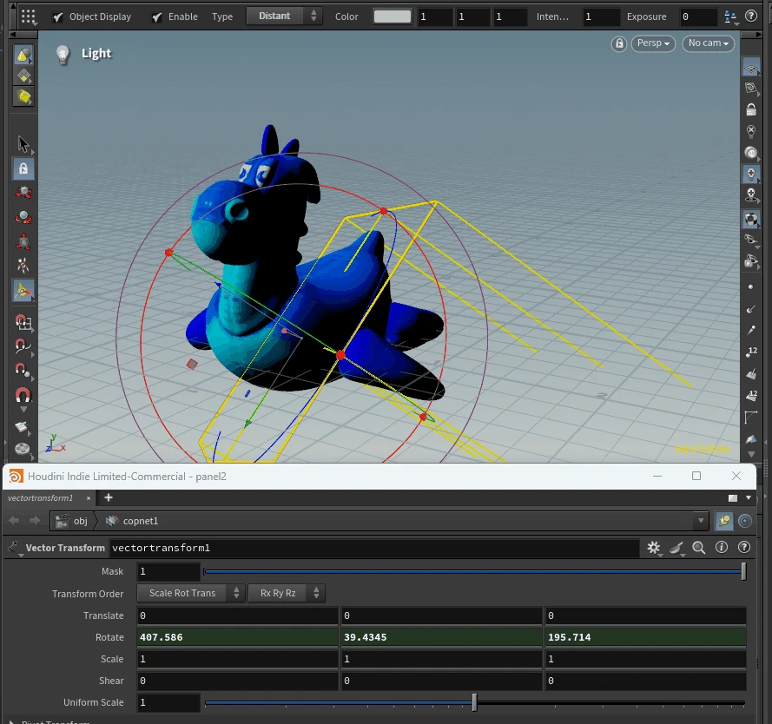Open the Vector Transform help button
The height and width of the screenshot is (724, 772).
[x=744, y=547]
